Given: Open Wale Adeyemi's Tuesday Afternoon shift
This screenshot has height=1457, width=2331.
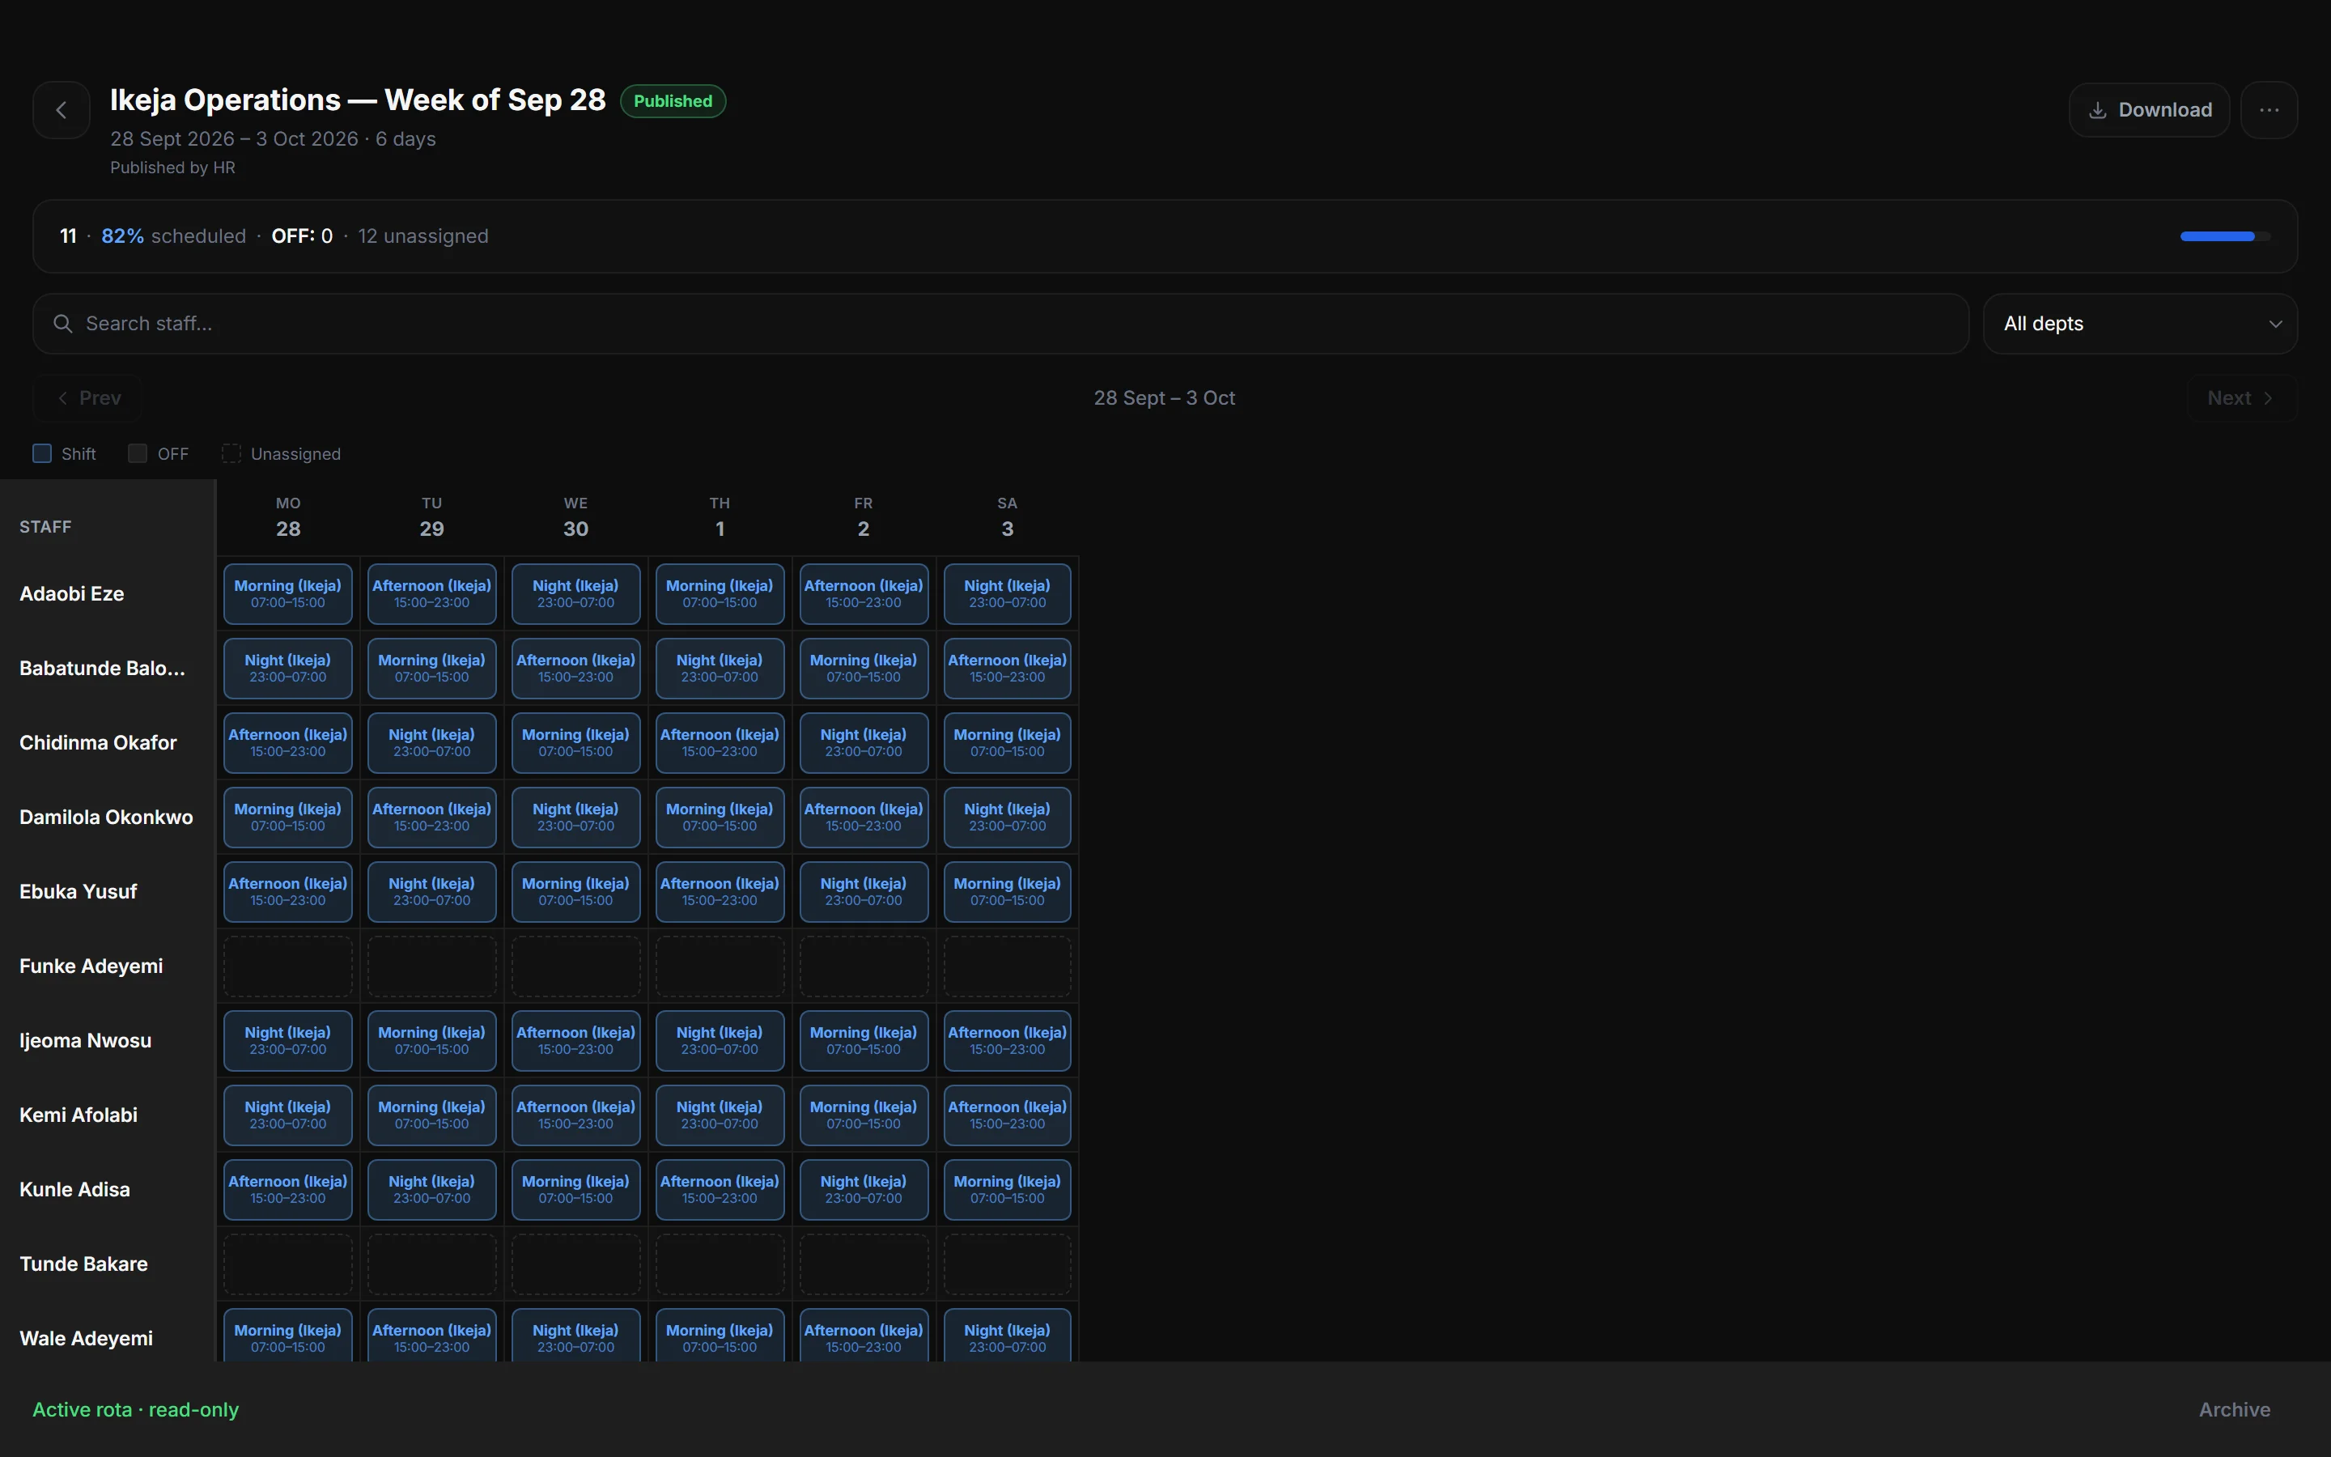Looking at the screenshot, I should 431,1337.
